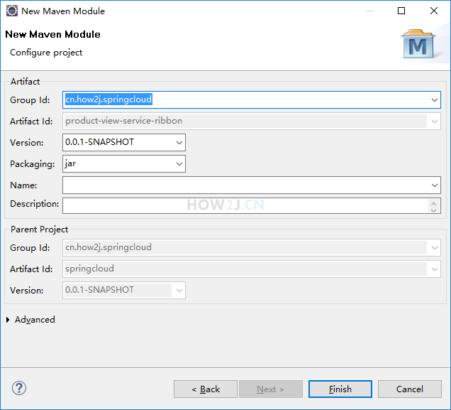Click the help question mark icon
Image resolution: width=451 pixels, height=410 pixels.
tap(19, 389)
